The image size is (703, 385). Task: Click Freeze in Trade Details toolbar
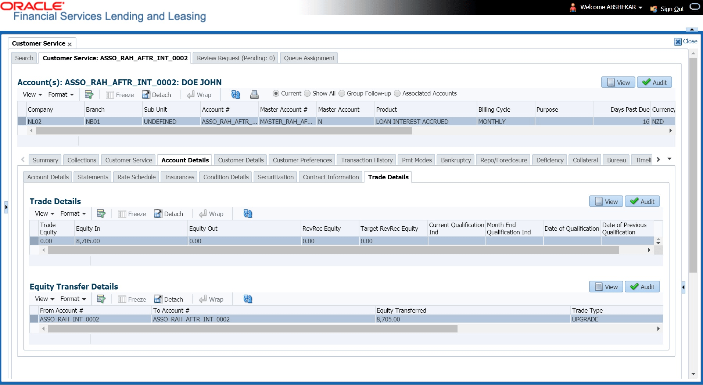pyautogui.click(x=132, y=214)
